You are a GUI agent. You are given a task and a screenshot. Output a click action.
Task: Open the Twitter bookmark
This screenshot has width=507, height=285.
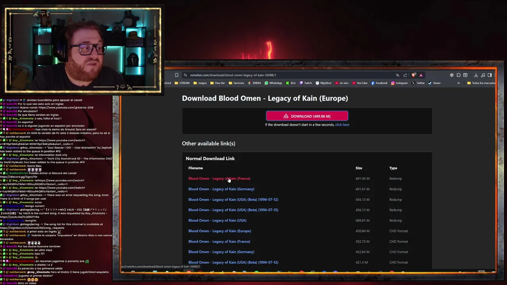coord(418,83)
